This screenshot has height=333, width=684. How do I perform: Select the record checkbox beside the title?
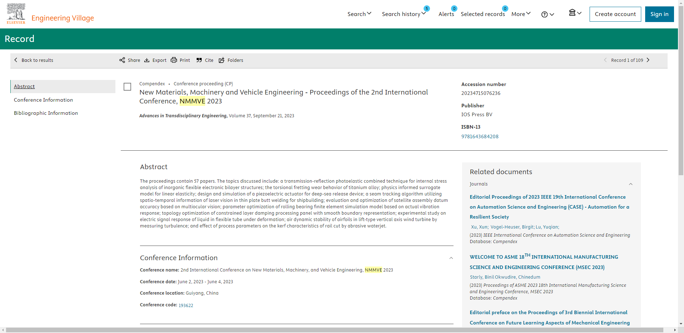[x=127, y=87]
